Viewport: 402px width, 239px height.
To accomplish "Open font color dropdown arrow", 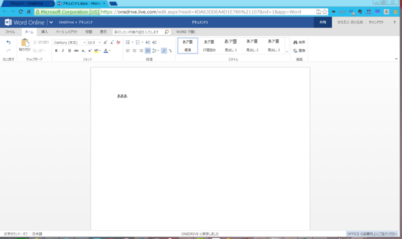I will (x=110, y=51).
